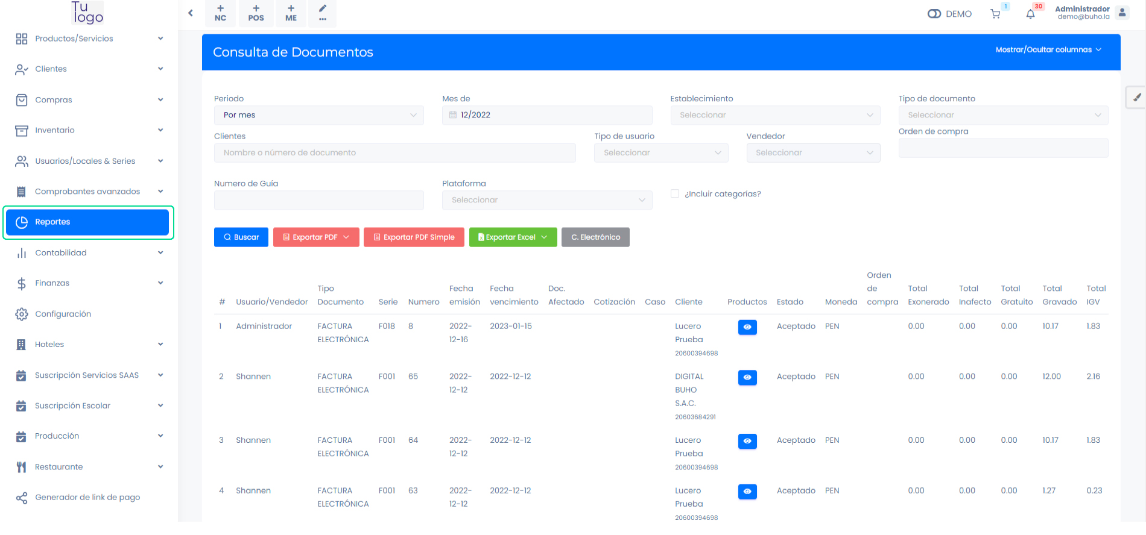Open the paintbrush theme settings tab
The width and height of the screenshot is (1146, 535).
1136,98
